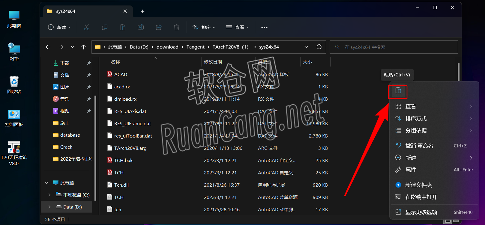Click the sys24x64 search box

pyautogui.click(x=394, y=47)
